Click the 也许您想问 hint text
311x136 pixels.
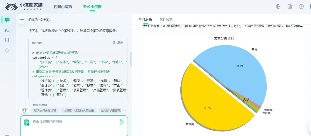40,105
